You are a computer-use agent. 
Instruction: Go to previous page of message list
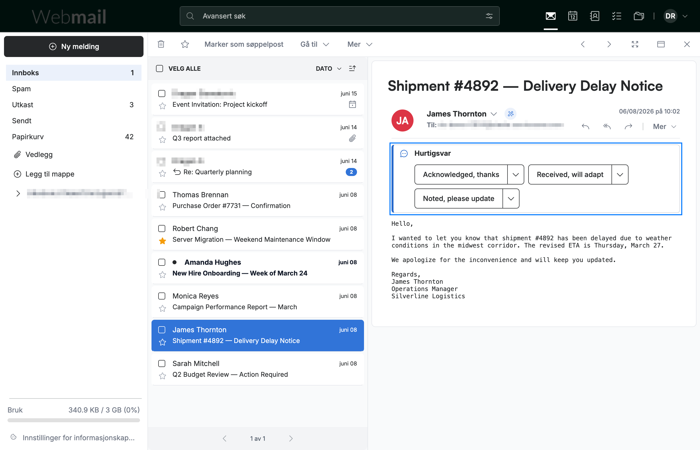[x=224, y=438]
